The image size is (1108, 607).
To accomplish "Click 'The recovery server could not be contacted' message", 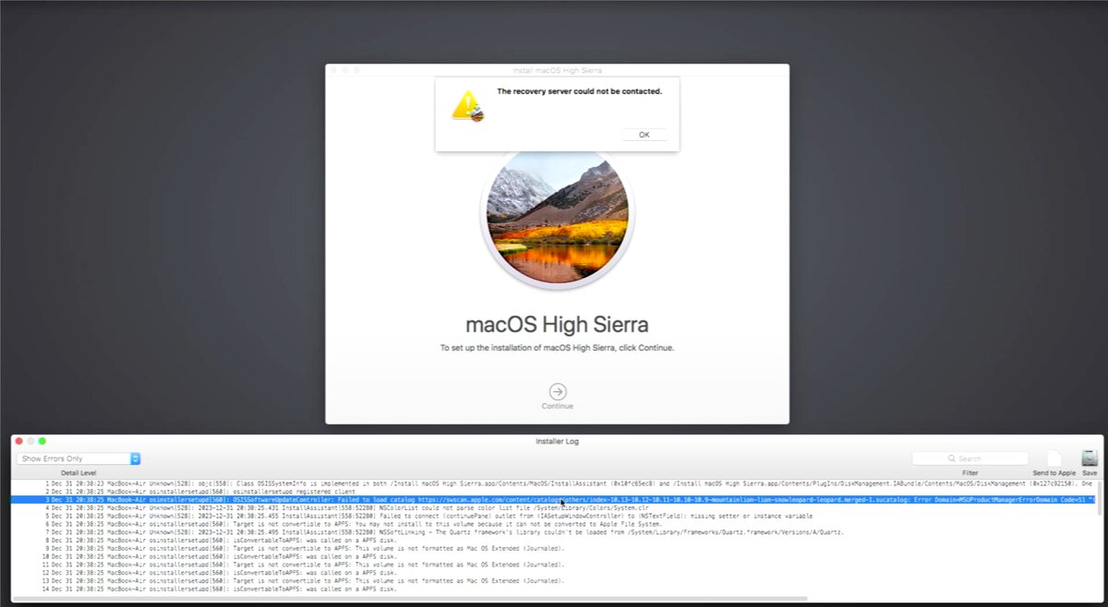I will pos(579,91).
